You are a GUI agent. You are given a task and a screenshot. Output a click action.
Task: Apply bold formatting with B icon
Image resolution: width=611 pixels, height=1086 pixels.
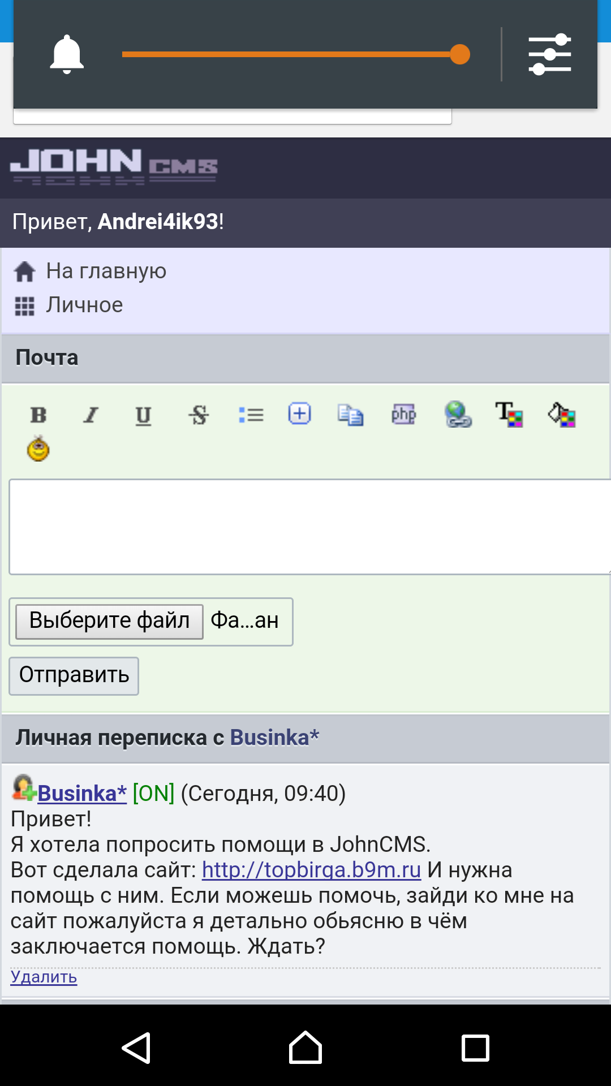[38, 415]
